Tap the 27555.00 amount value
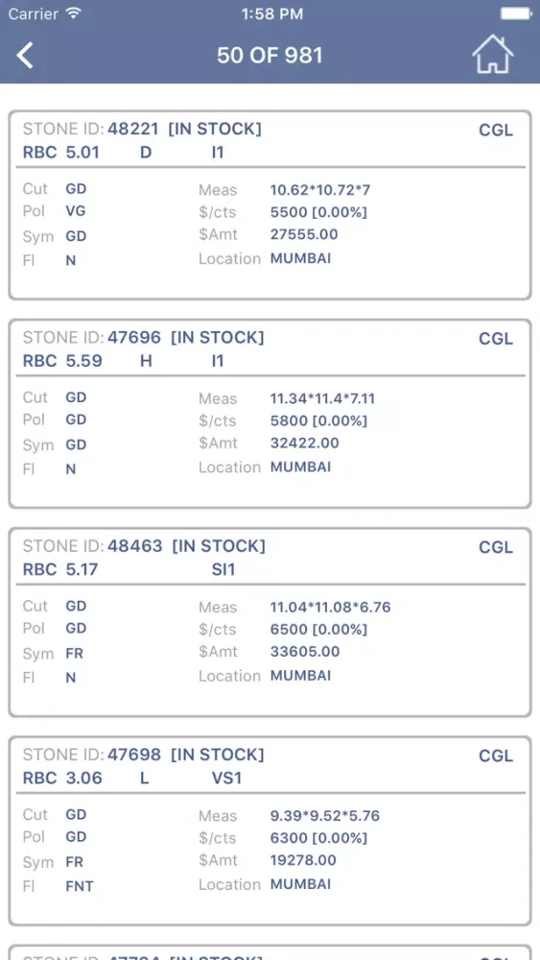540x960 pixels. point(304,234)
